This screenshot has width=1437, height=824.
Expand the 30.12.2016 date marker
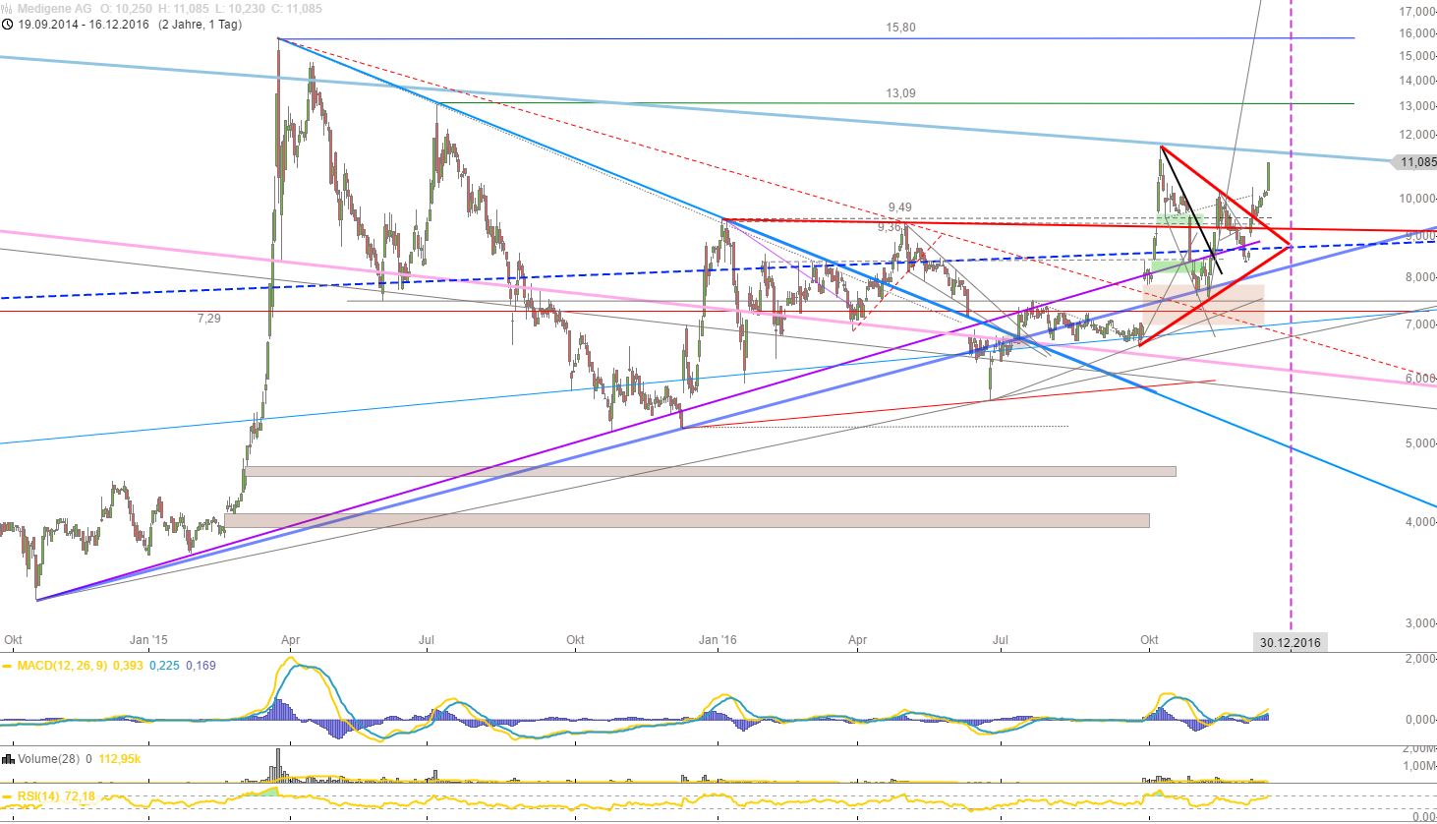(x=1291, y=642)
